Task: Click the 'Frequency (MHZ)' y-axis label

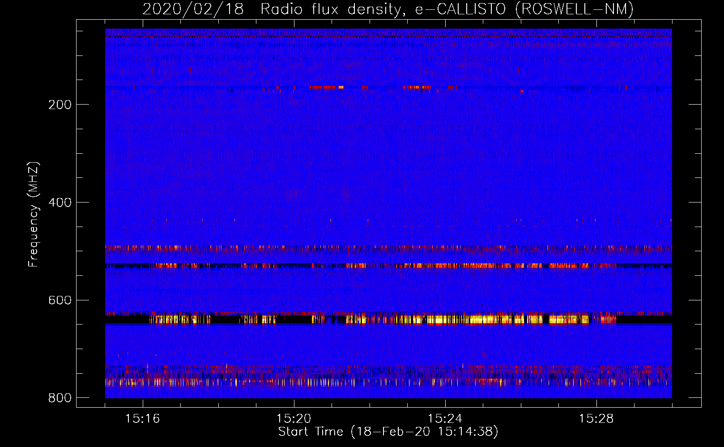Action: 34,215
